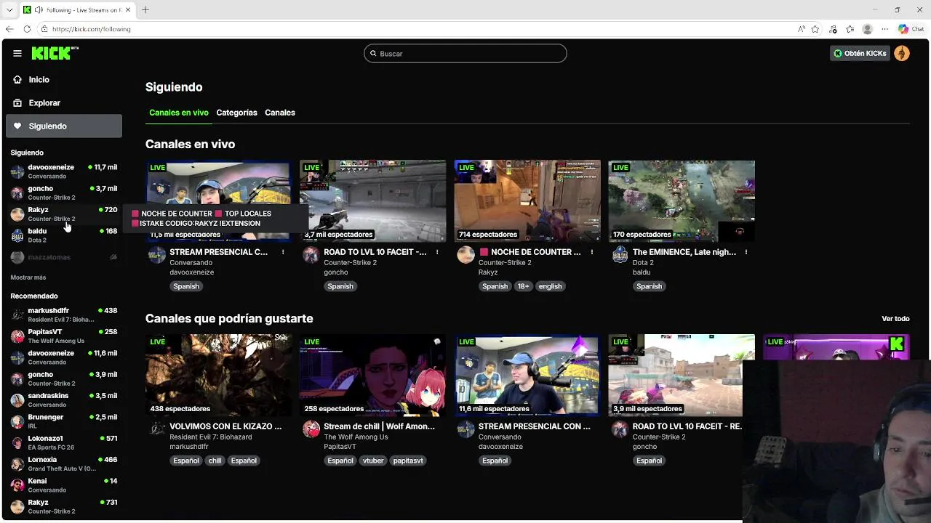Open recommended channel Kenai
The height and width of the screenshot is (523, 931).
[64, 485]
